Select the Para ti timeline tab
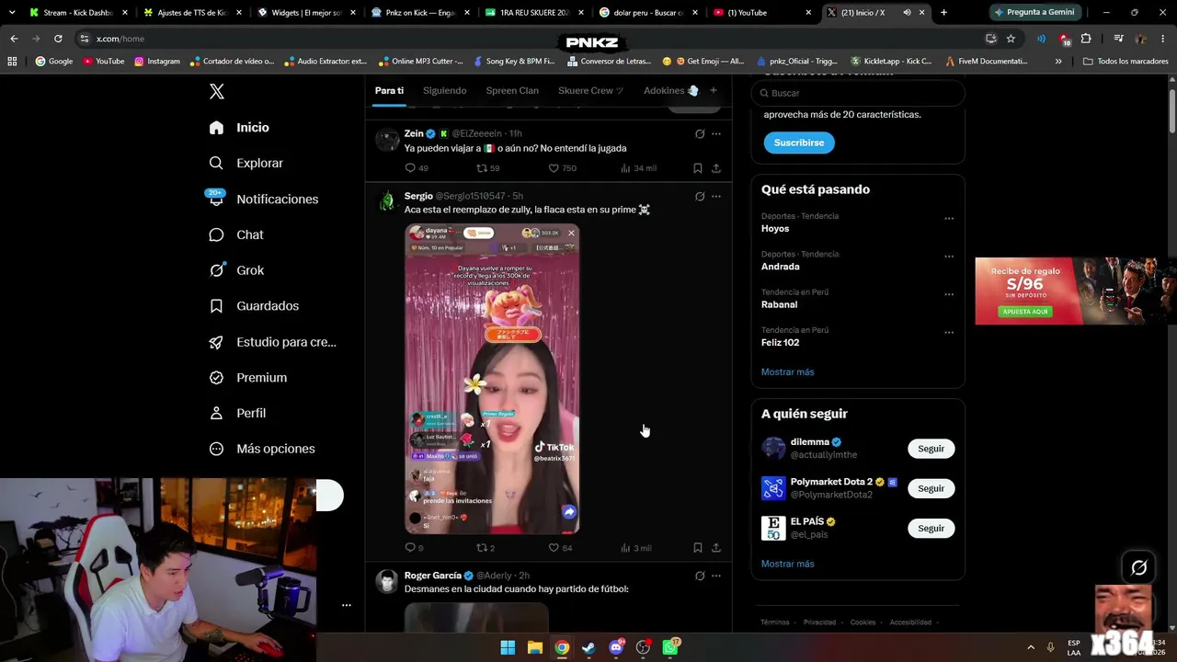Viewport: 1177px width, 662px height. tap(390, 90)
